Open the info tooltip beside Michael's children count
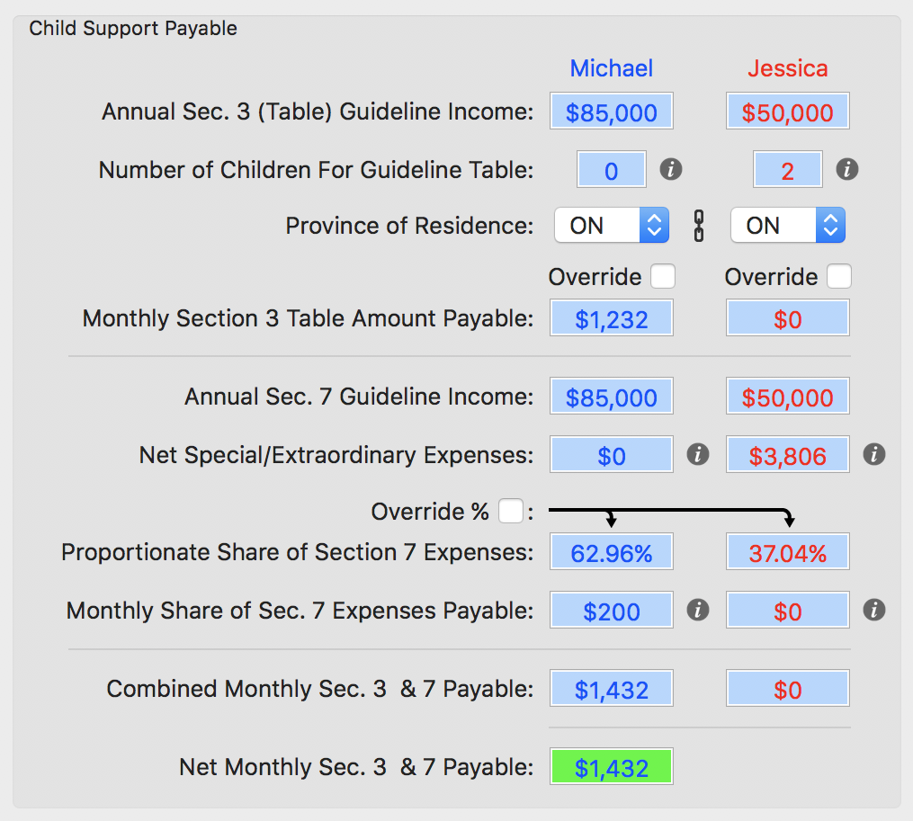The width and height of the screenshot is (913, 821). tap(670, 169)
